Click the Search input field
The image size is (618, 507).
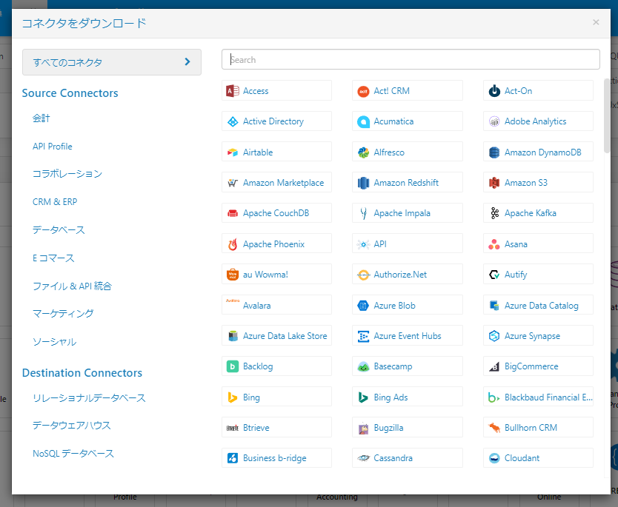coord(411,59)
